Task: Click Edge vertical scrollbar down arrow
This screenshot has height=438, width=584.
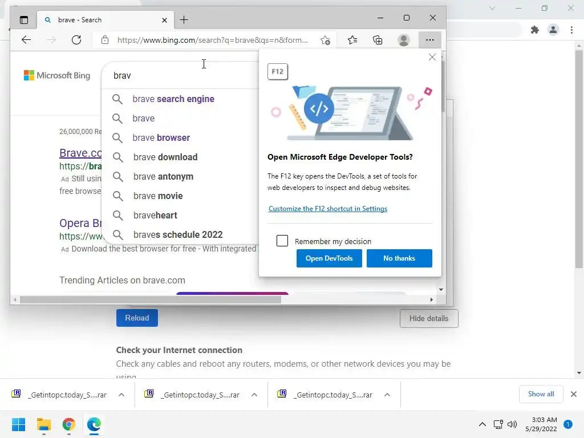Action: (x=441, y=289)
